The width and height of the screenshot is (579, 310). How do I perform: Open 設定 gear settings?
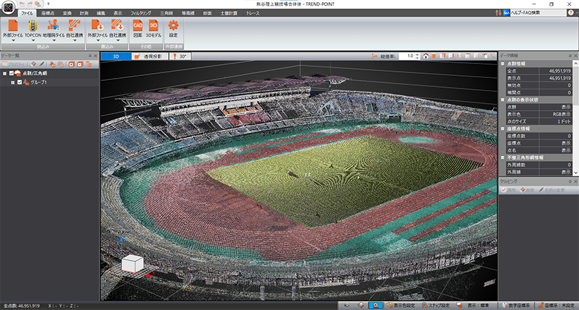(174, 26)
